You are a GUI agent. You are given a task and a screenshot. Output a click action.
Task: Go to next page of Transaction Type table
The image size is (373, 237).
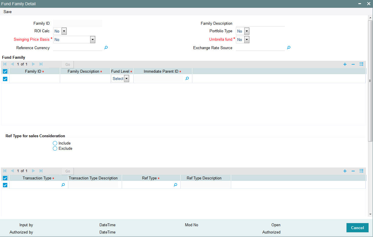(x=33, y=171)
